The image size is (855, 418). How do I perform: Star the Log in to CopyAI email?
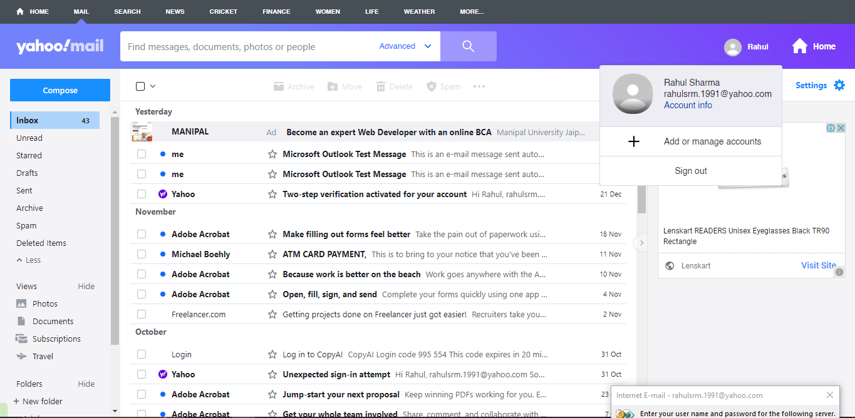click(272, 354)
